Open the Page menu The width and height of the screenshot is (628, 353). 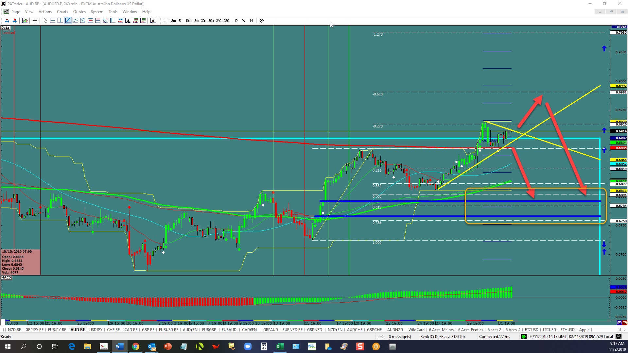15,12
